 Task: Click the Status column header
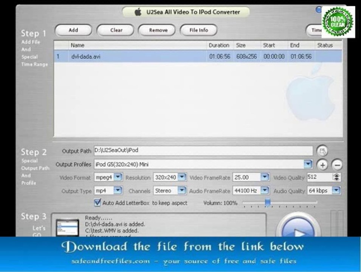tap(328, 45)
